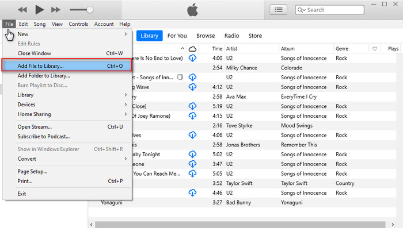Screen dimensions: 403x228
Task: Switch to the Store tab
Action: click(255, 36)
